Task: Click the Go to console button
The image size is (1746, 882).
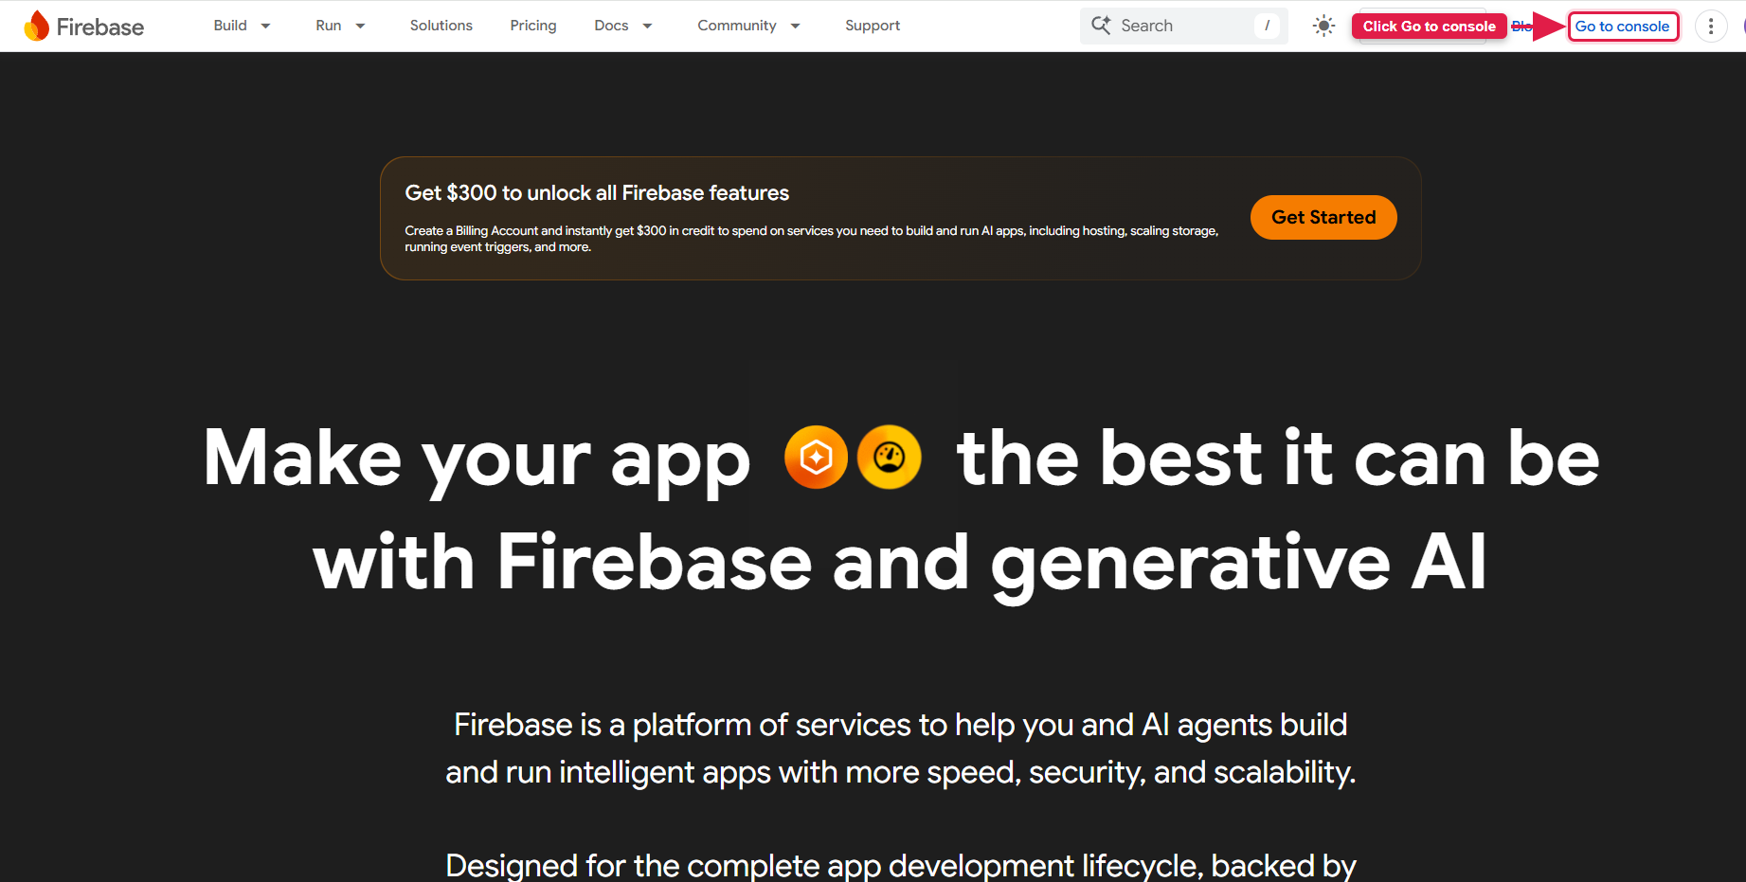Action: 1623,27
